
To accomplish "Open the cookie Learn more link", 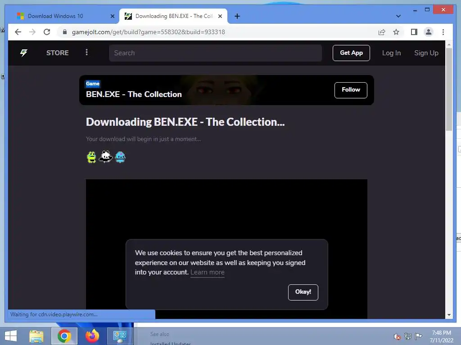I will [x=207, y=272].
